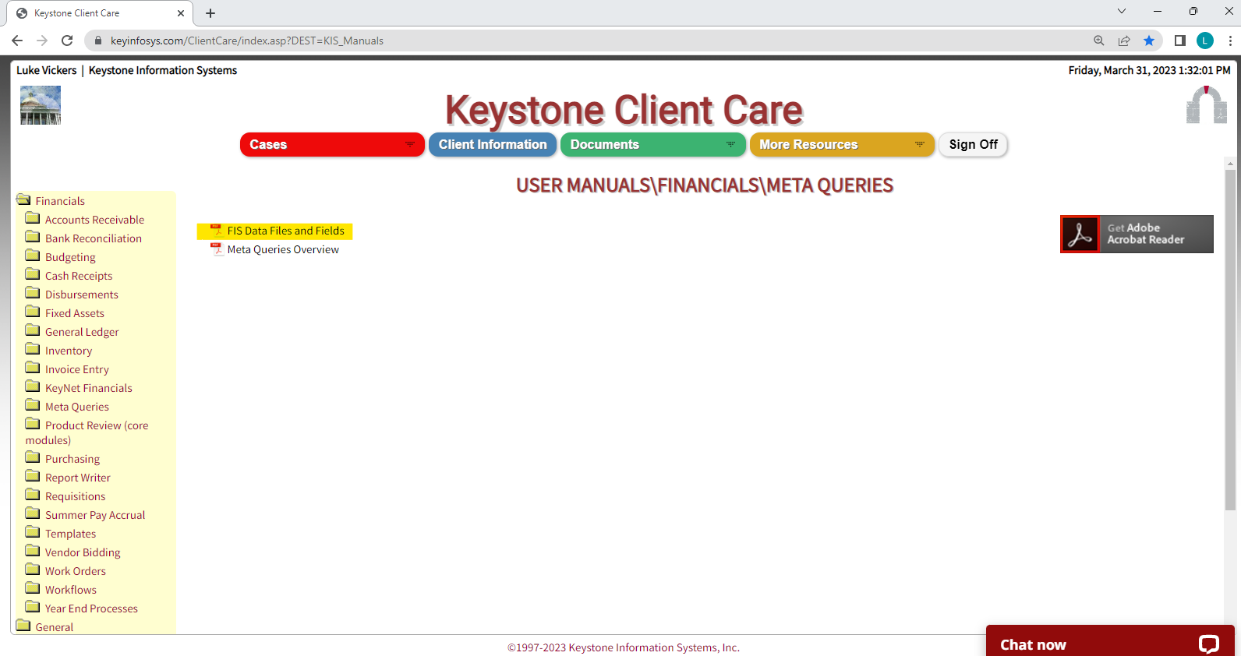The height and width of the screenshot is (656, 1241).
Task: Open the Workflows folder
Action: (x=70, y=590)
